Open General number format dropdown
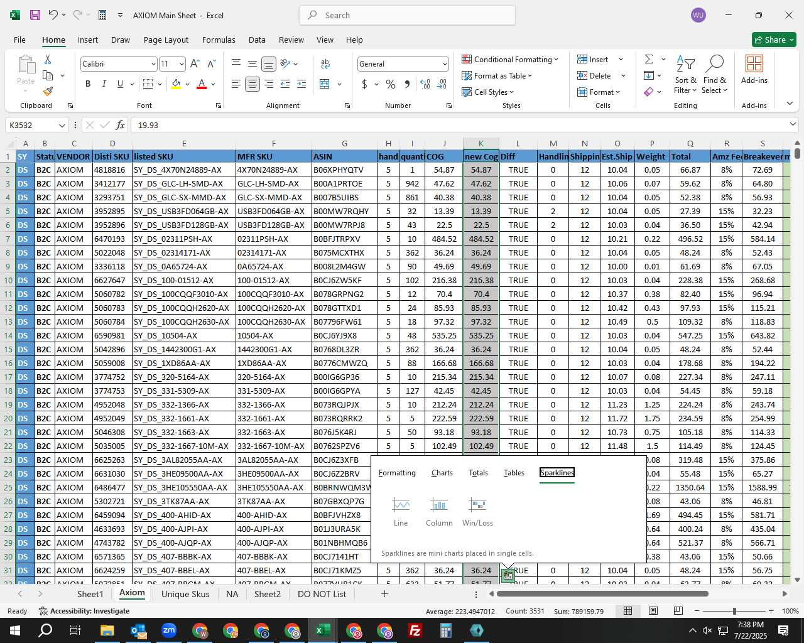The width and height of the screenshot is (804, 643). tap(445, 64)
